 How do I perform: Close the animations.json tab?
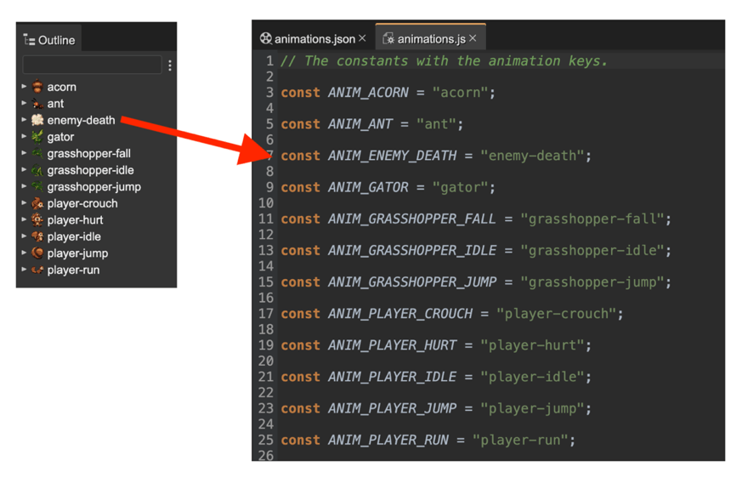click(x=362, y=38)
